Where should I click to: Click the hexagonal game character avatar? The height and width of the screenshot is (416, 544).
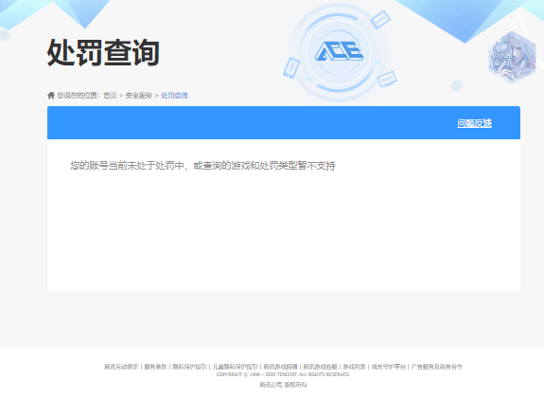pos(512,58)
